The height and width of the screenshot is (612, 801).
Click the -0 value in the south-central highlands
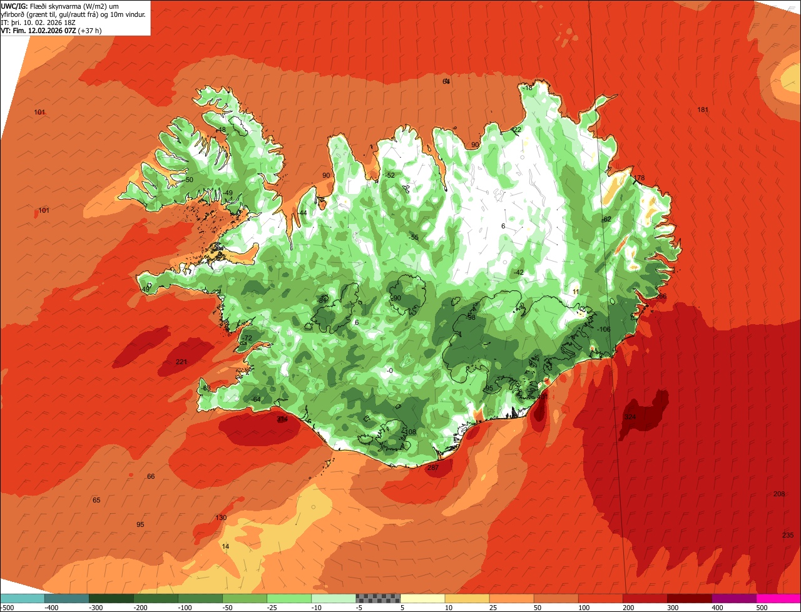point(390,370)
